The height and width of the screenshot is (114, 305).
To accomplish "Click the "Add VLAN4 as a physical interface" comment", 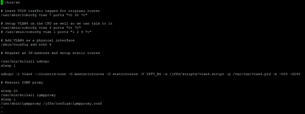I will [x=38, y=40].
